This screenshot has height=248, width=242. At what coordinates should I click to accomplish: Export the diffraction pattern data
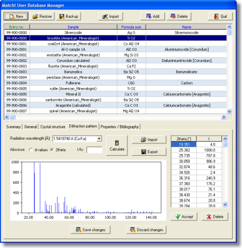point(149,151)
